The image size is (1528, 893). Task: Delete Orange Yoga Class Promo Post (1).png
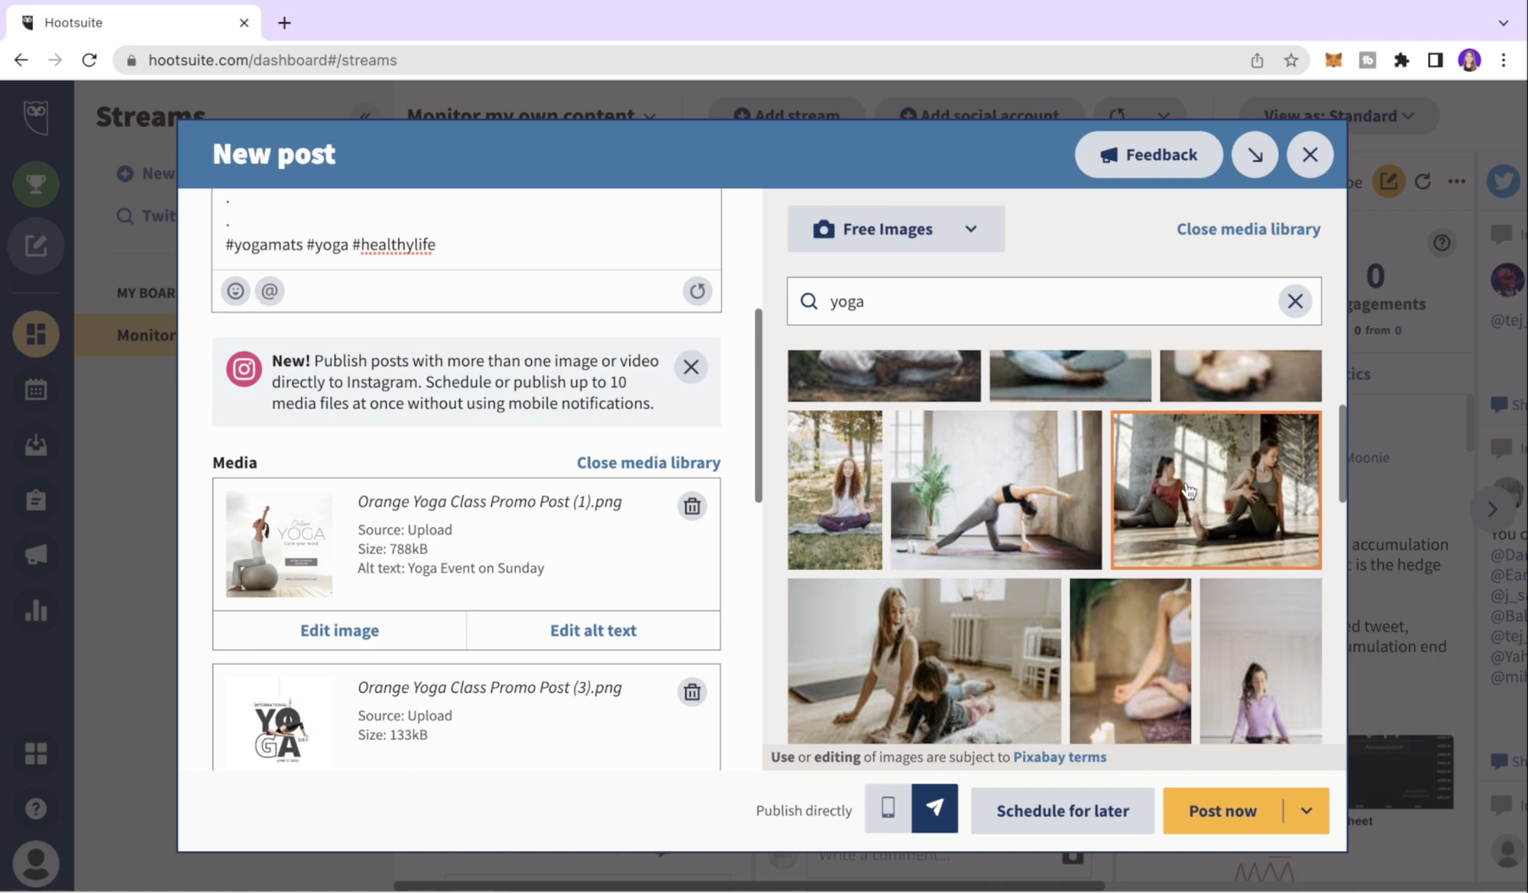pos(691,506)
